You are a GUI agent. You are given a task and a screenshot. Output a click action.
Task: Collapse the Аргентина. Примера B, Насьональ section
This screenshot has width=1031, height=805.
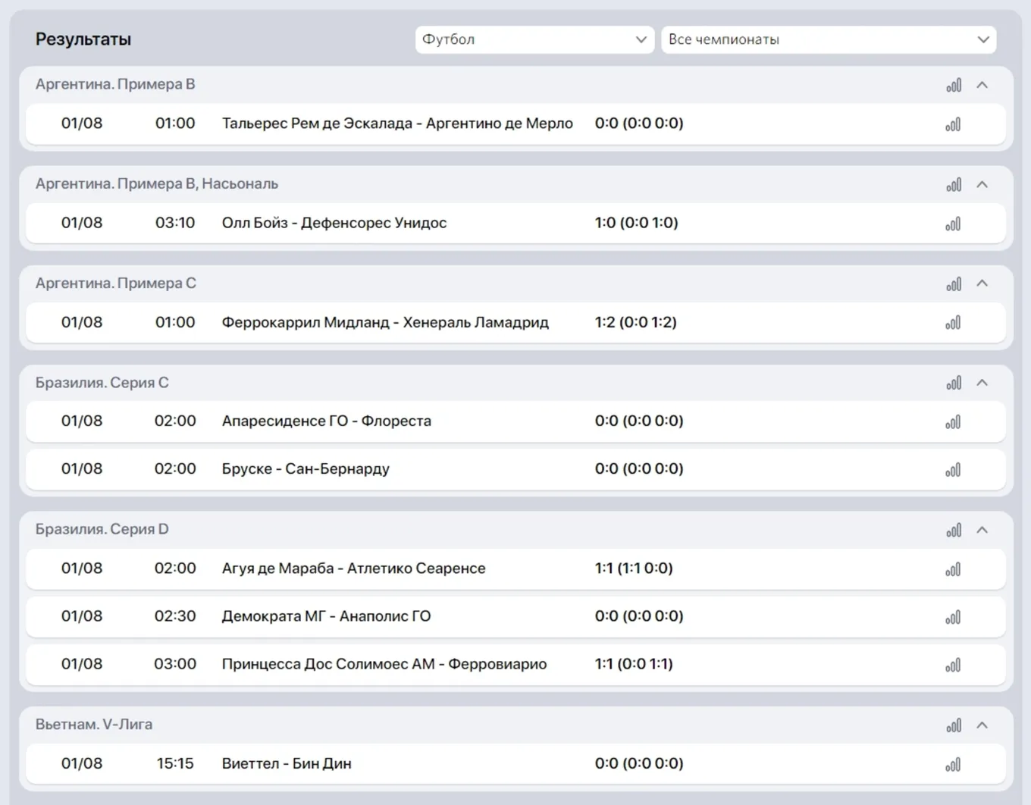(982, 184)
